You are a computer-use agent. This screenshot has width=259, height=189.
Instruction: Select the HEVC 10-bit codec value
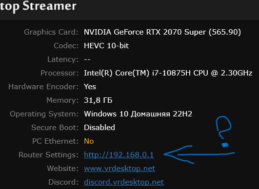(106, 46)
